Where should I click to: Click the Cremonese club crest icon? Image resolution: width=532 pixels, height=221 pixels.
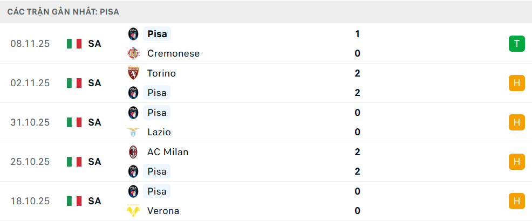[133, 53]
